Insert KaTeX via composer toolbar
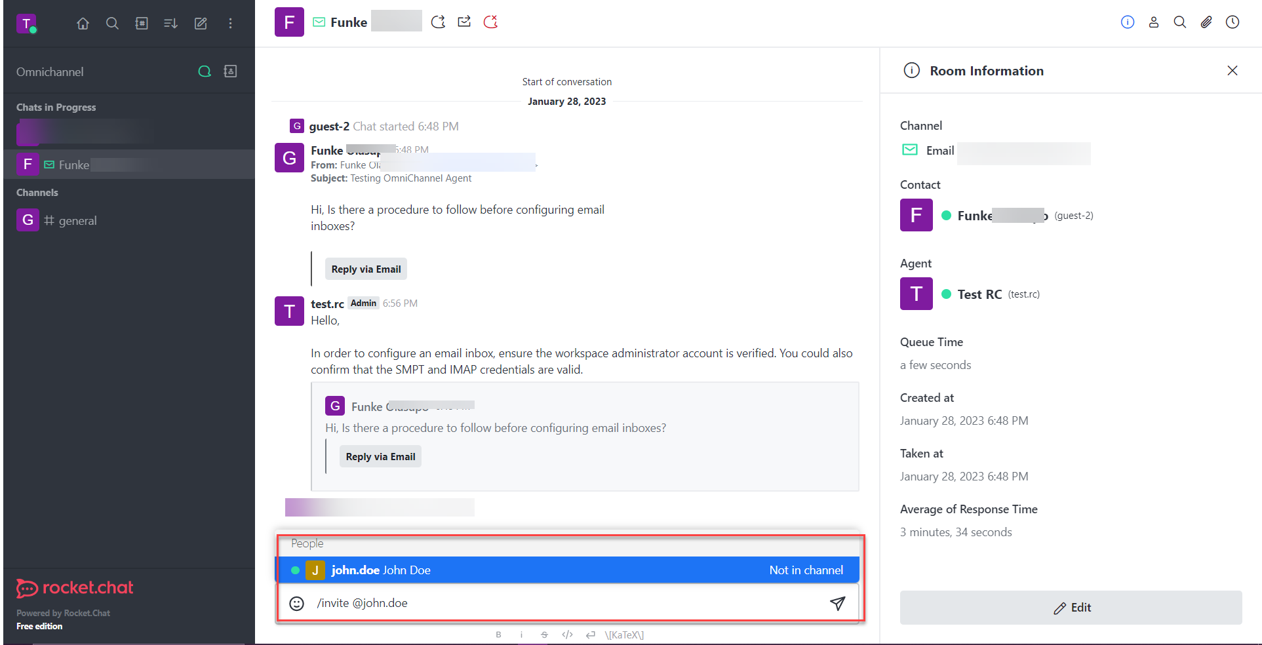The width and height of the screenshot is (1262, 645). coord(624,635)
